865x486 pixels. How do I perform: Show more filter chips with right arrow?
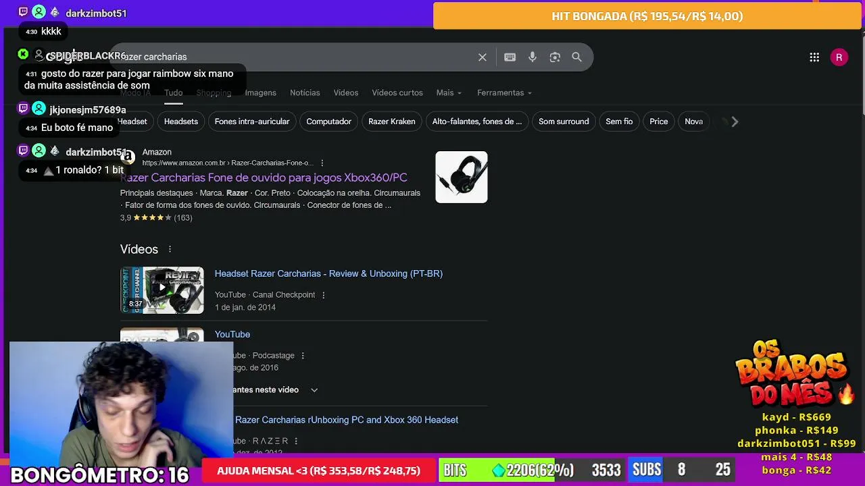pyautogui.click(x=735, y=122)
